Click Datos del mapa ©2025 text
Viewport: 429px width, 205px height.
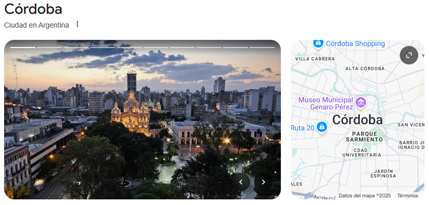click(x=364, y=195)
